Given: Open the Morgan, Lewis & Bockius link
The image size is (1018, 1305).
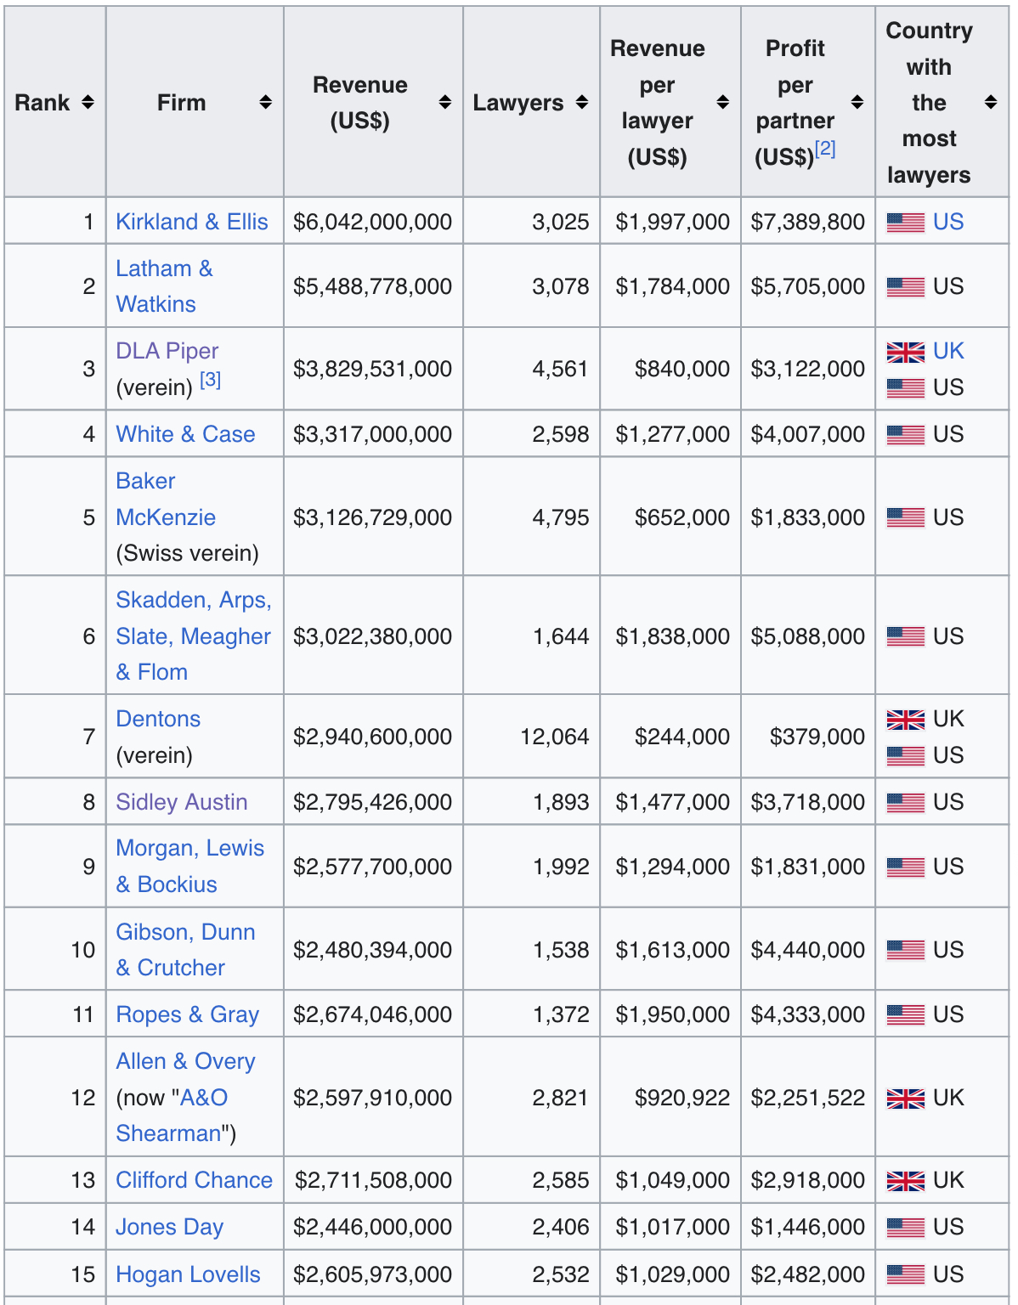Looking at the screenshot, I should [190, 867].
